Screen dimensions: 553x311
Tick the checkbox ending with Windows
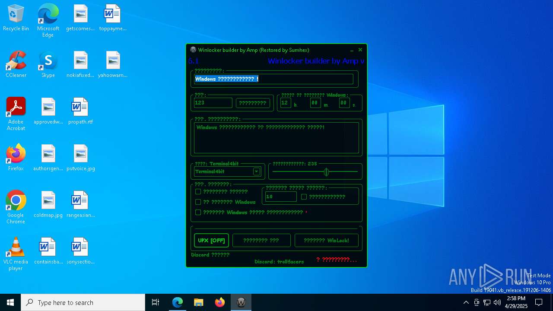coord(198,202)
